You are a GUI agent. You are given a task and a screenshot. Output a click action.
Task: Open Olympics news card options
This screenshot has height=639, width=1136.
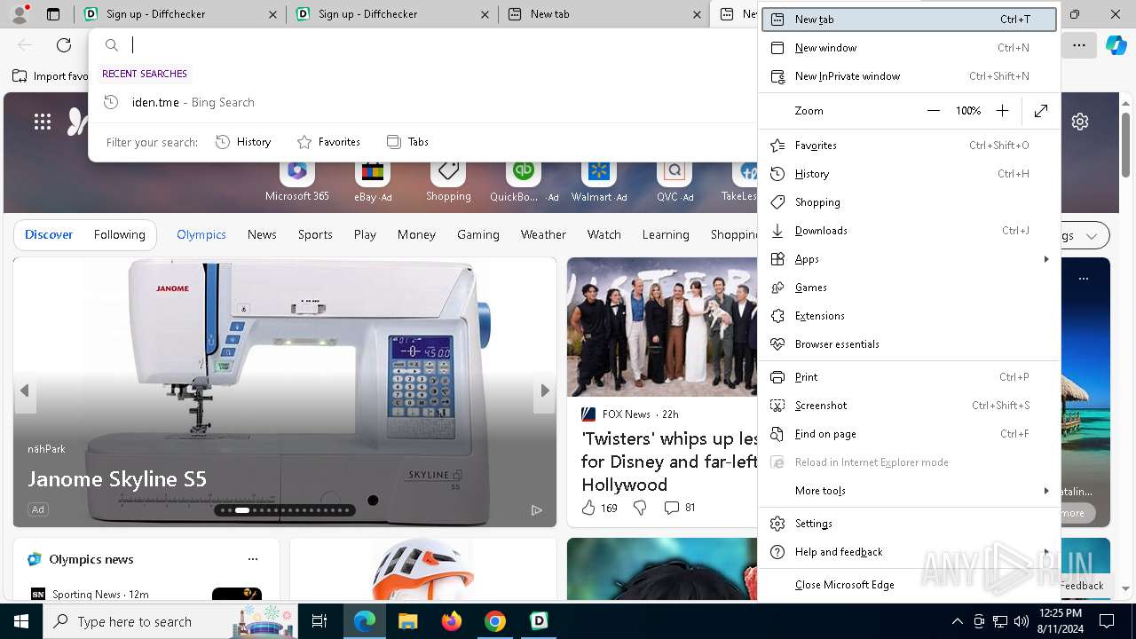[x=253, y=559]
